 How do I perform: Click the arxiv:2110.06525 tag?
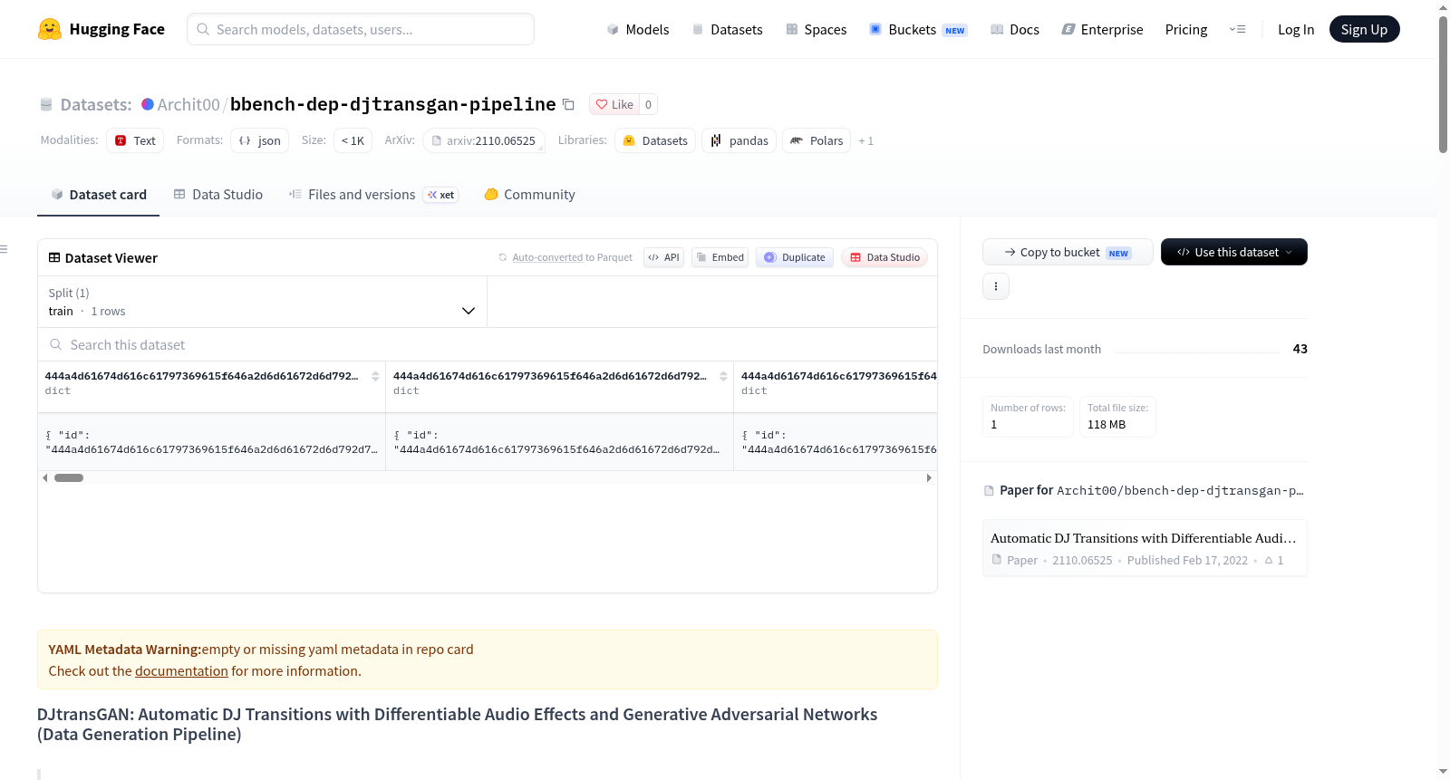[484, 140]
